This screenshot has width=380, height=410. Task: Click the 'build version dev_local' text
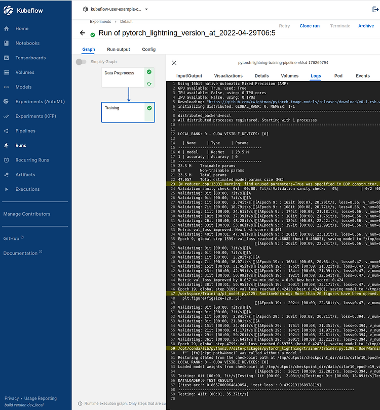pyautogui.click(x=24, y=405)
